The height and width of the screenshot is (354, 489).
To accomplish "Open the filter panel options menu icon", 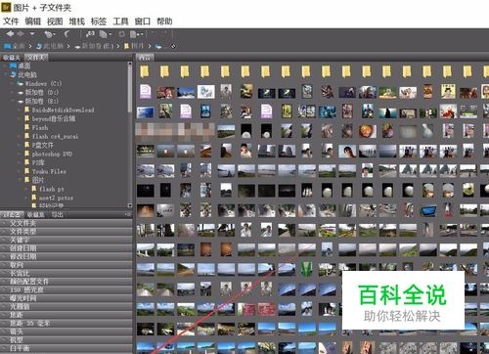I will click(128, 214).
